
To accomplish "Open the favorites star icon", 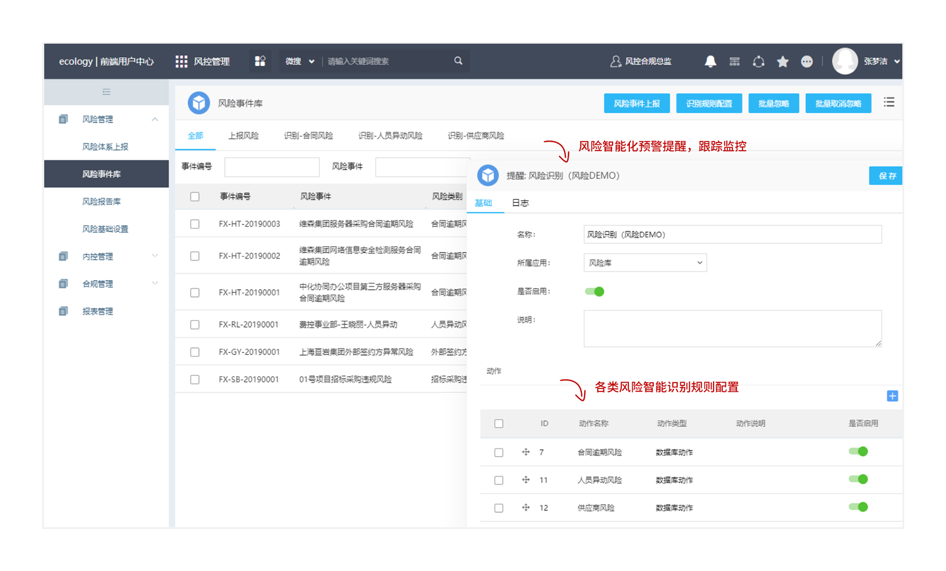I will [x=783, y=62].
